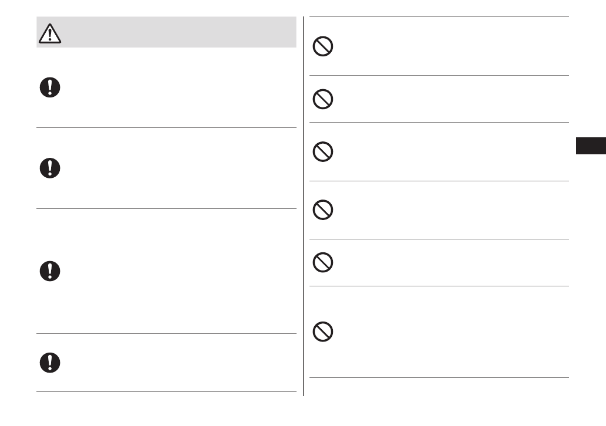Click the blank text area beside the bottommost exclamation icon
Image resolution: width=606 pixels, height=426 pixels.
pyautogui.click(x=176, y=363)
